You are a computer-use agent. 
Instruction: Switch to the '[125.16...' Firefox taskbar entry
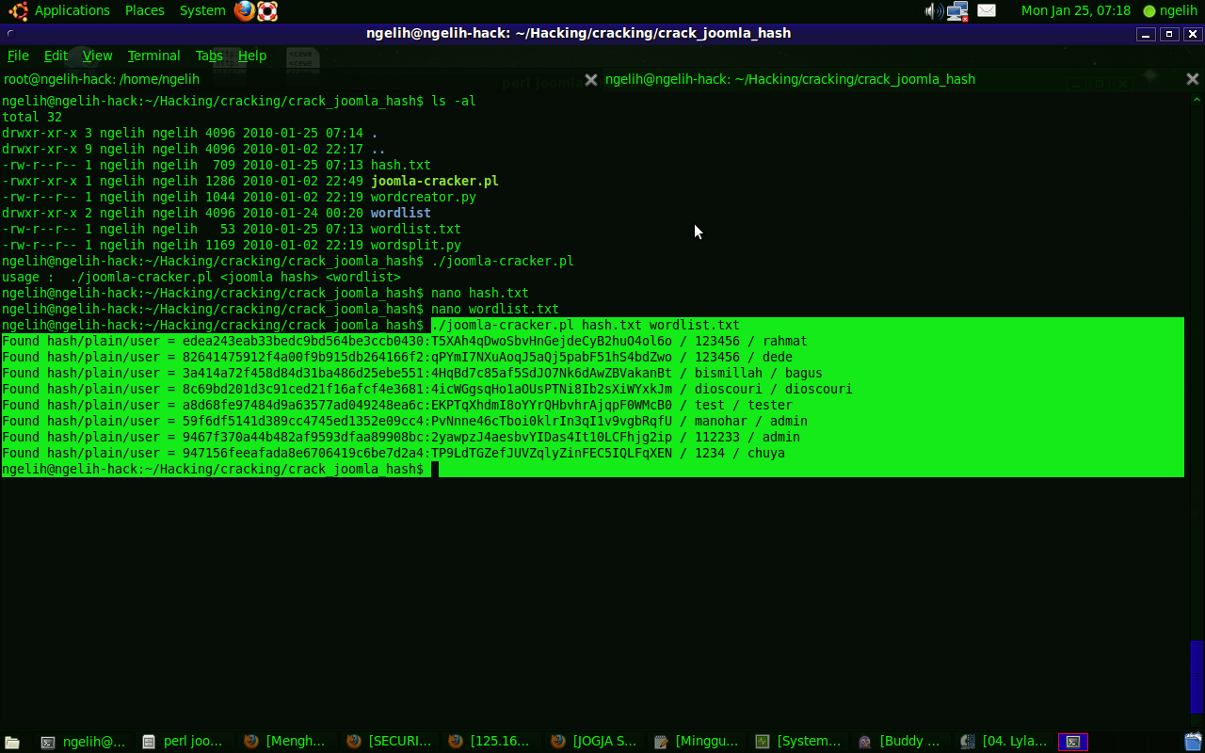(491, 742)
